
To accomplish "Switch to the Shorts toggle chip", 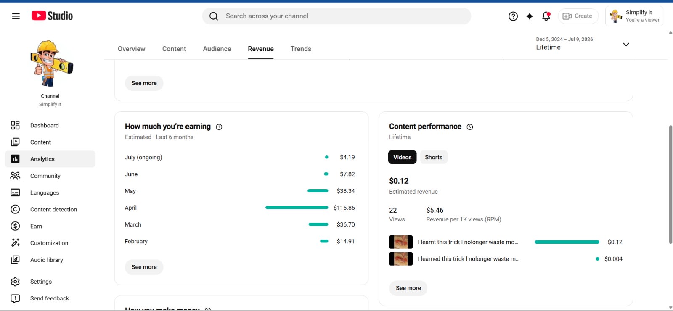I will coord(434,157).
